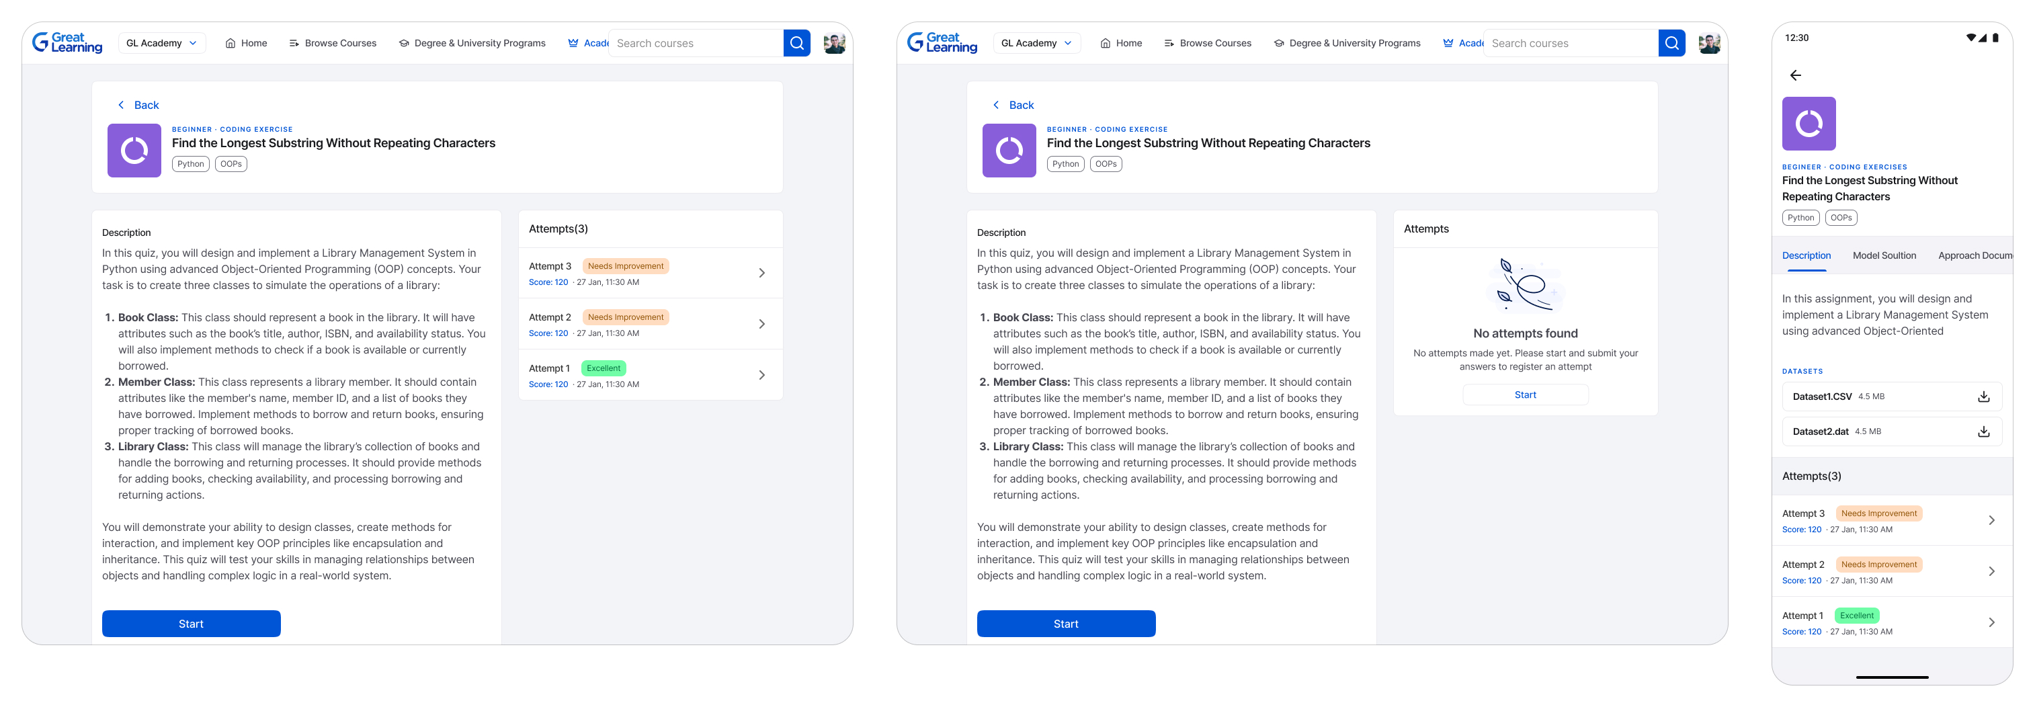This screenshot has width=2035, height=707.
Task: Open Attempt 2 chevron on the mobile screen
Action: coord(1991,572)
